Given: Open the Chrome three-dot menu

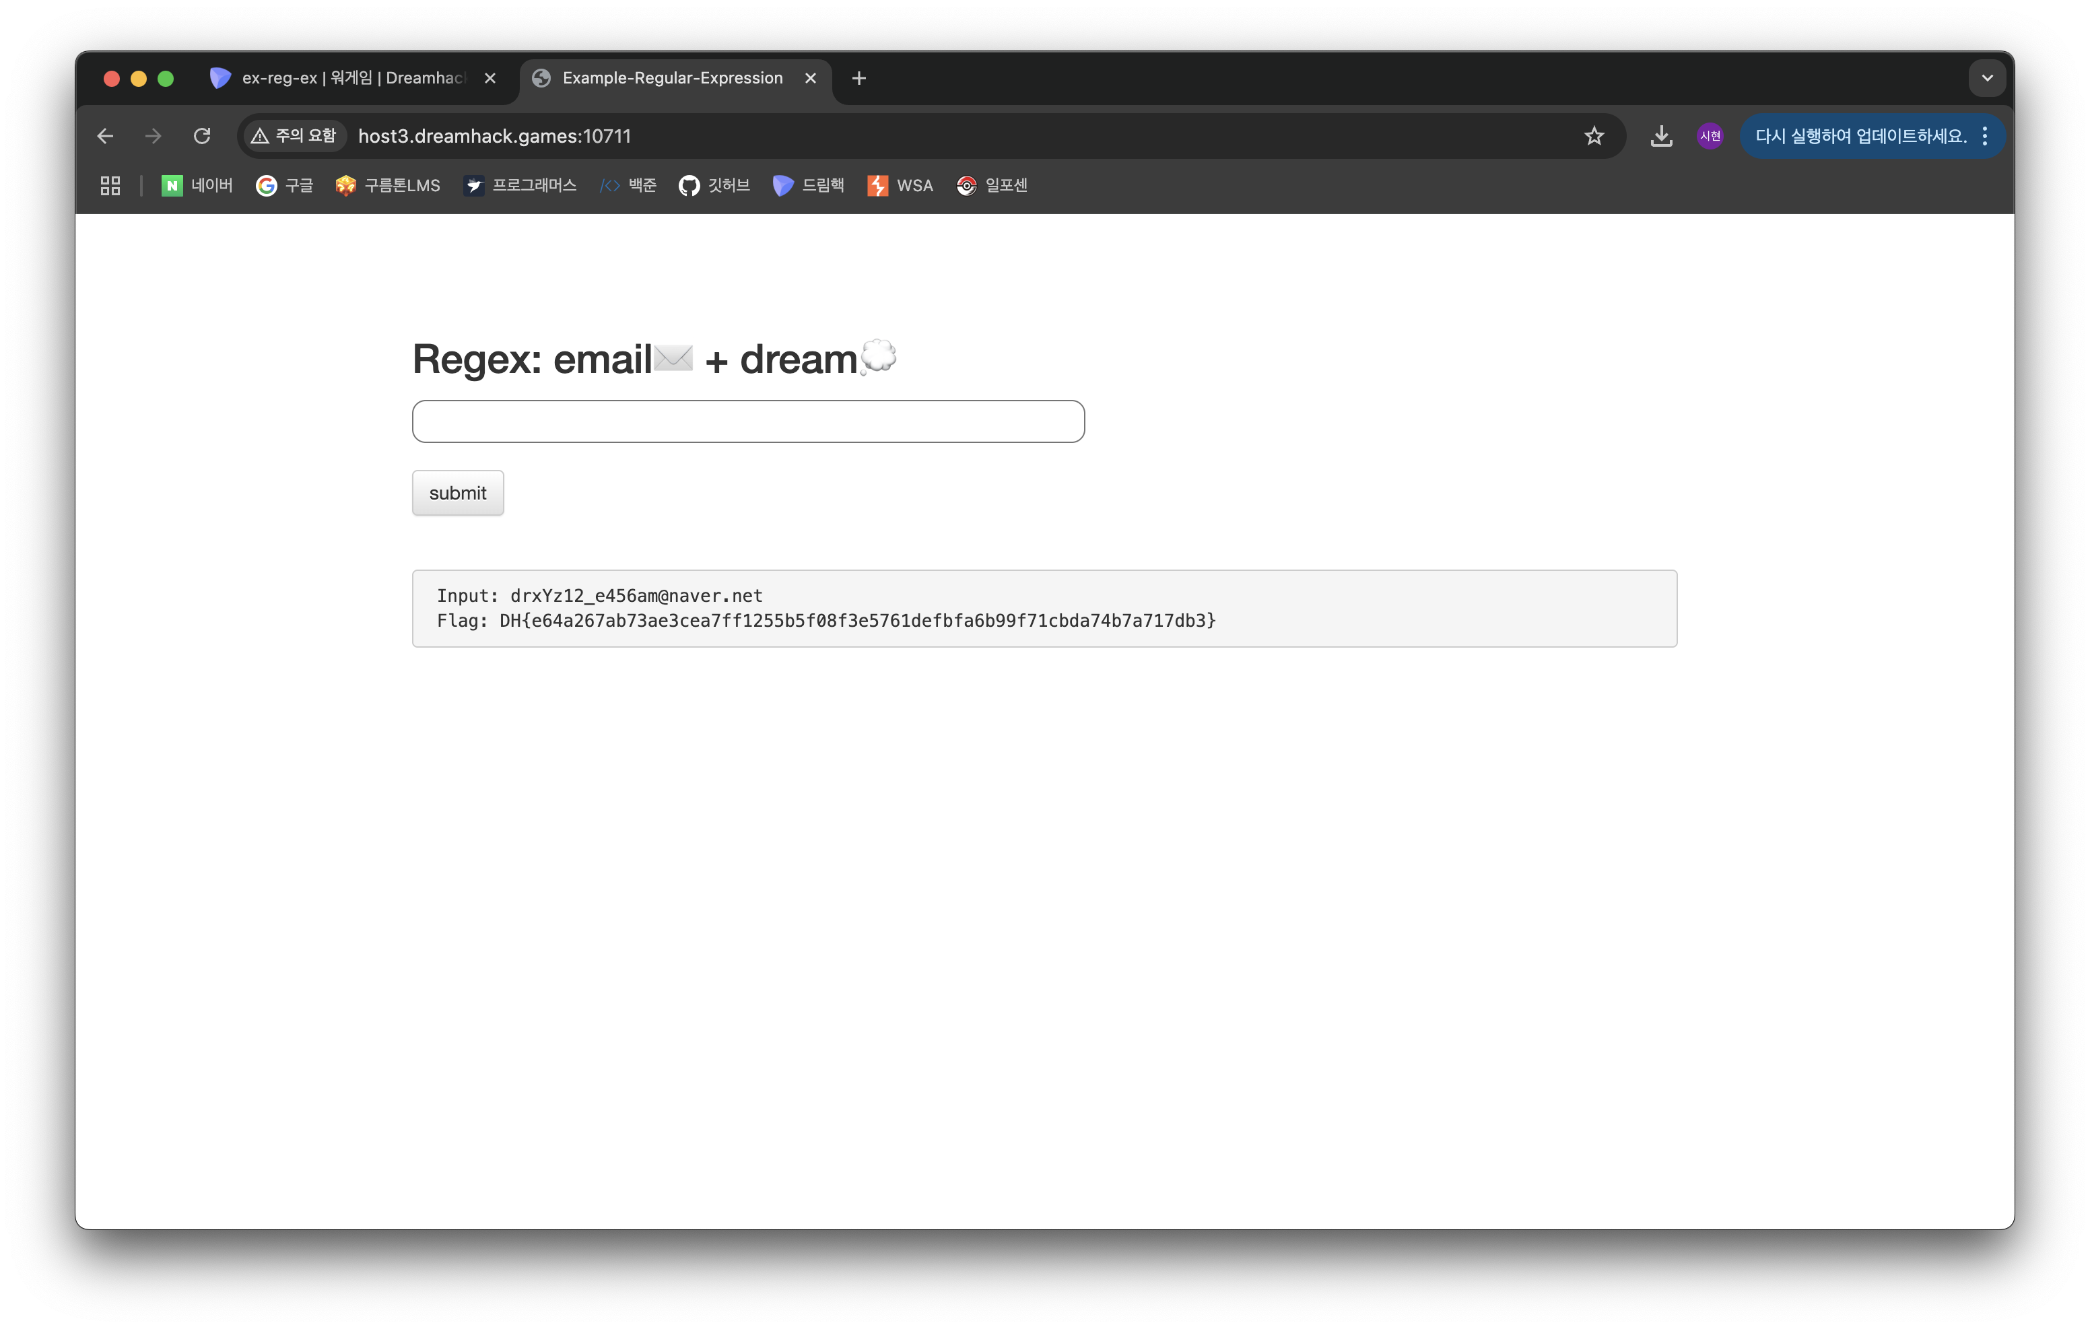Looking at the screenshot, I should 1985,136.
